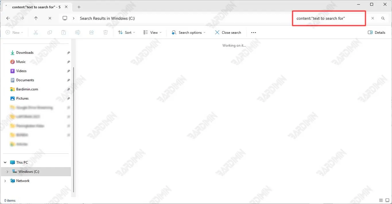392x204 pixels.
Task: Open the View dropdown menu
Action: 152,33
